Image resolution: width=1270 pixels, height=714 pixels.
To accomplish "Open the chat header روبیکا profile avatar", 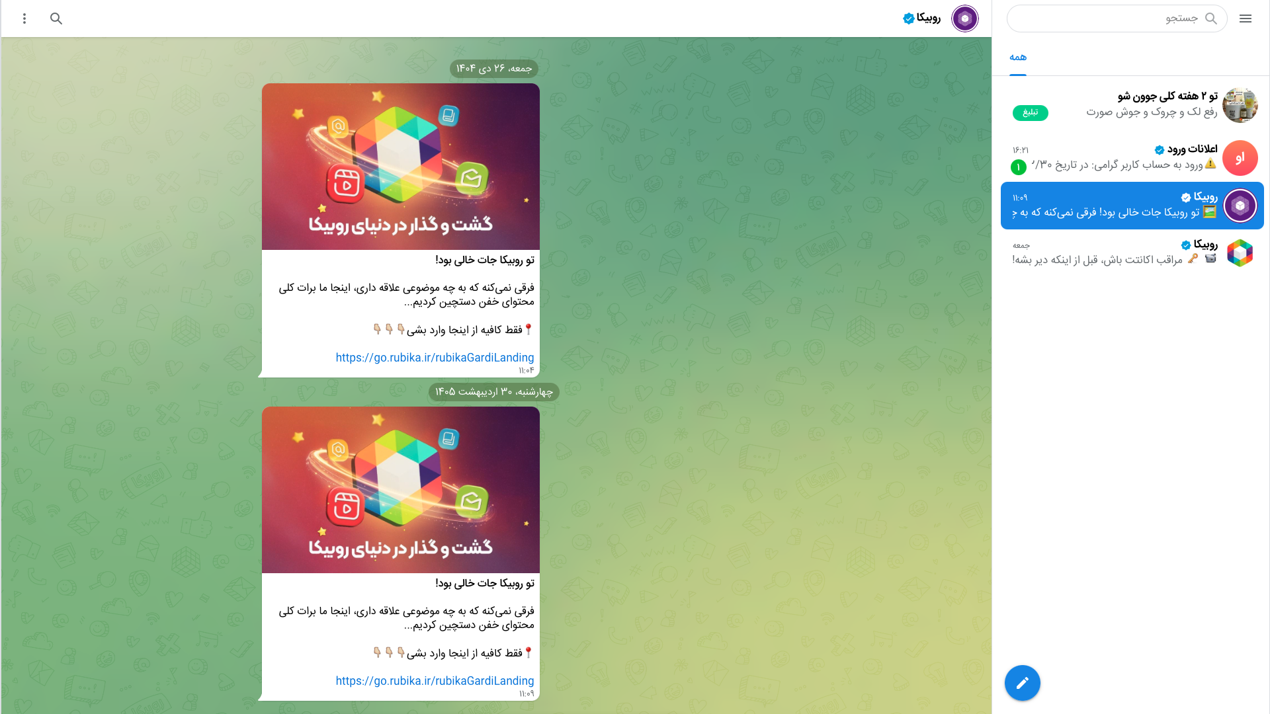I will coord(964,19).
